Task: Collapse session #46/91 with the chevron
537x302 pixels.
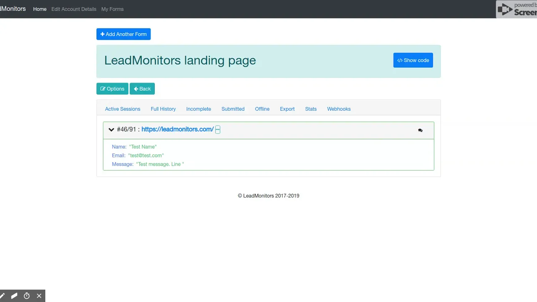Action: (x=111, y=130)
